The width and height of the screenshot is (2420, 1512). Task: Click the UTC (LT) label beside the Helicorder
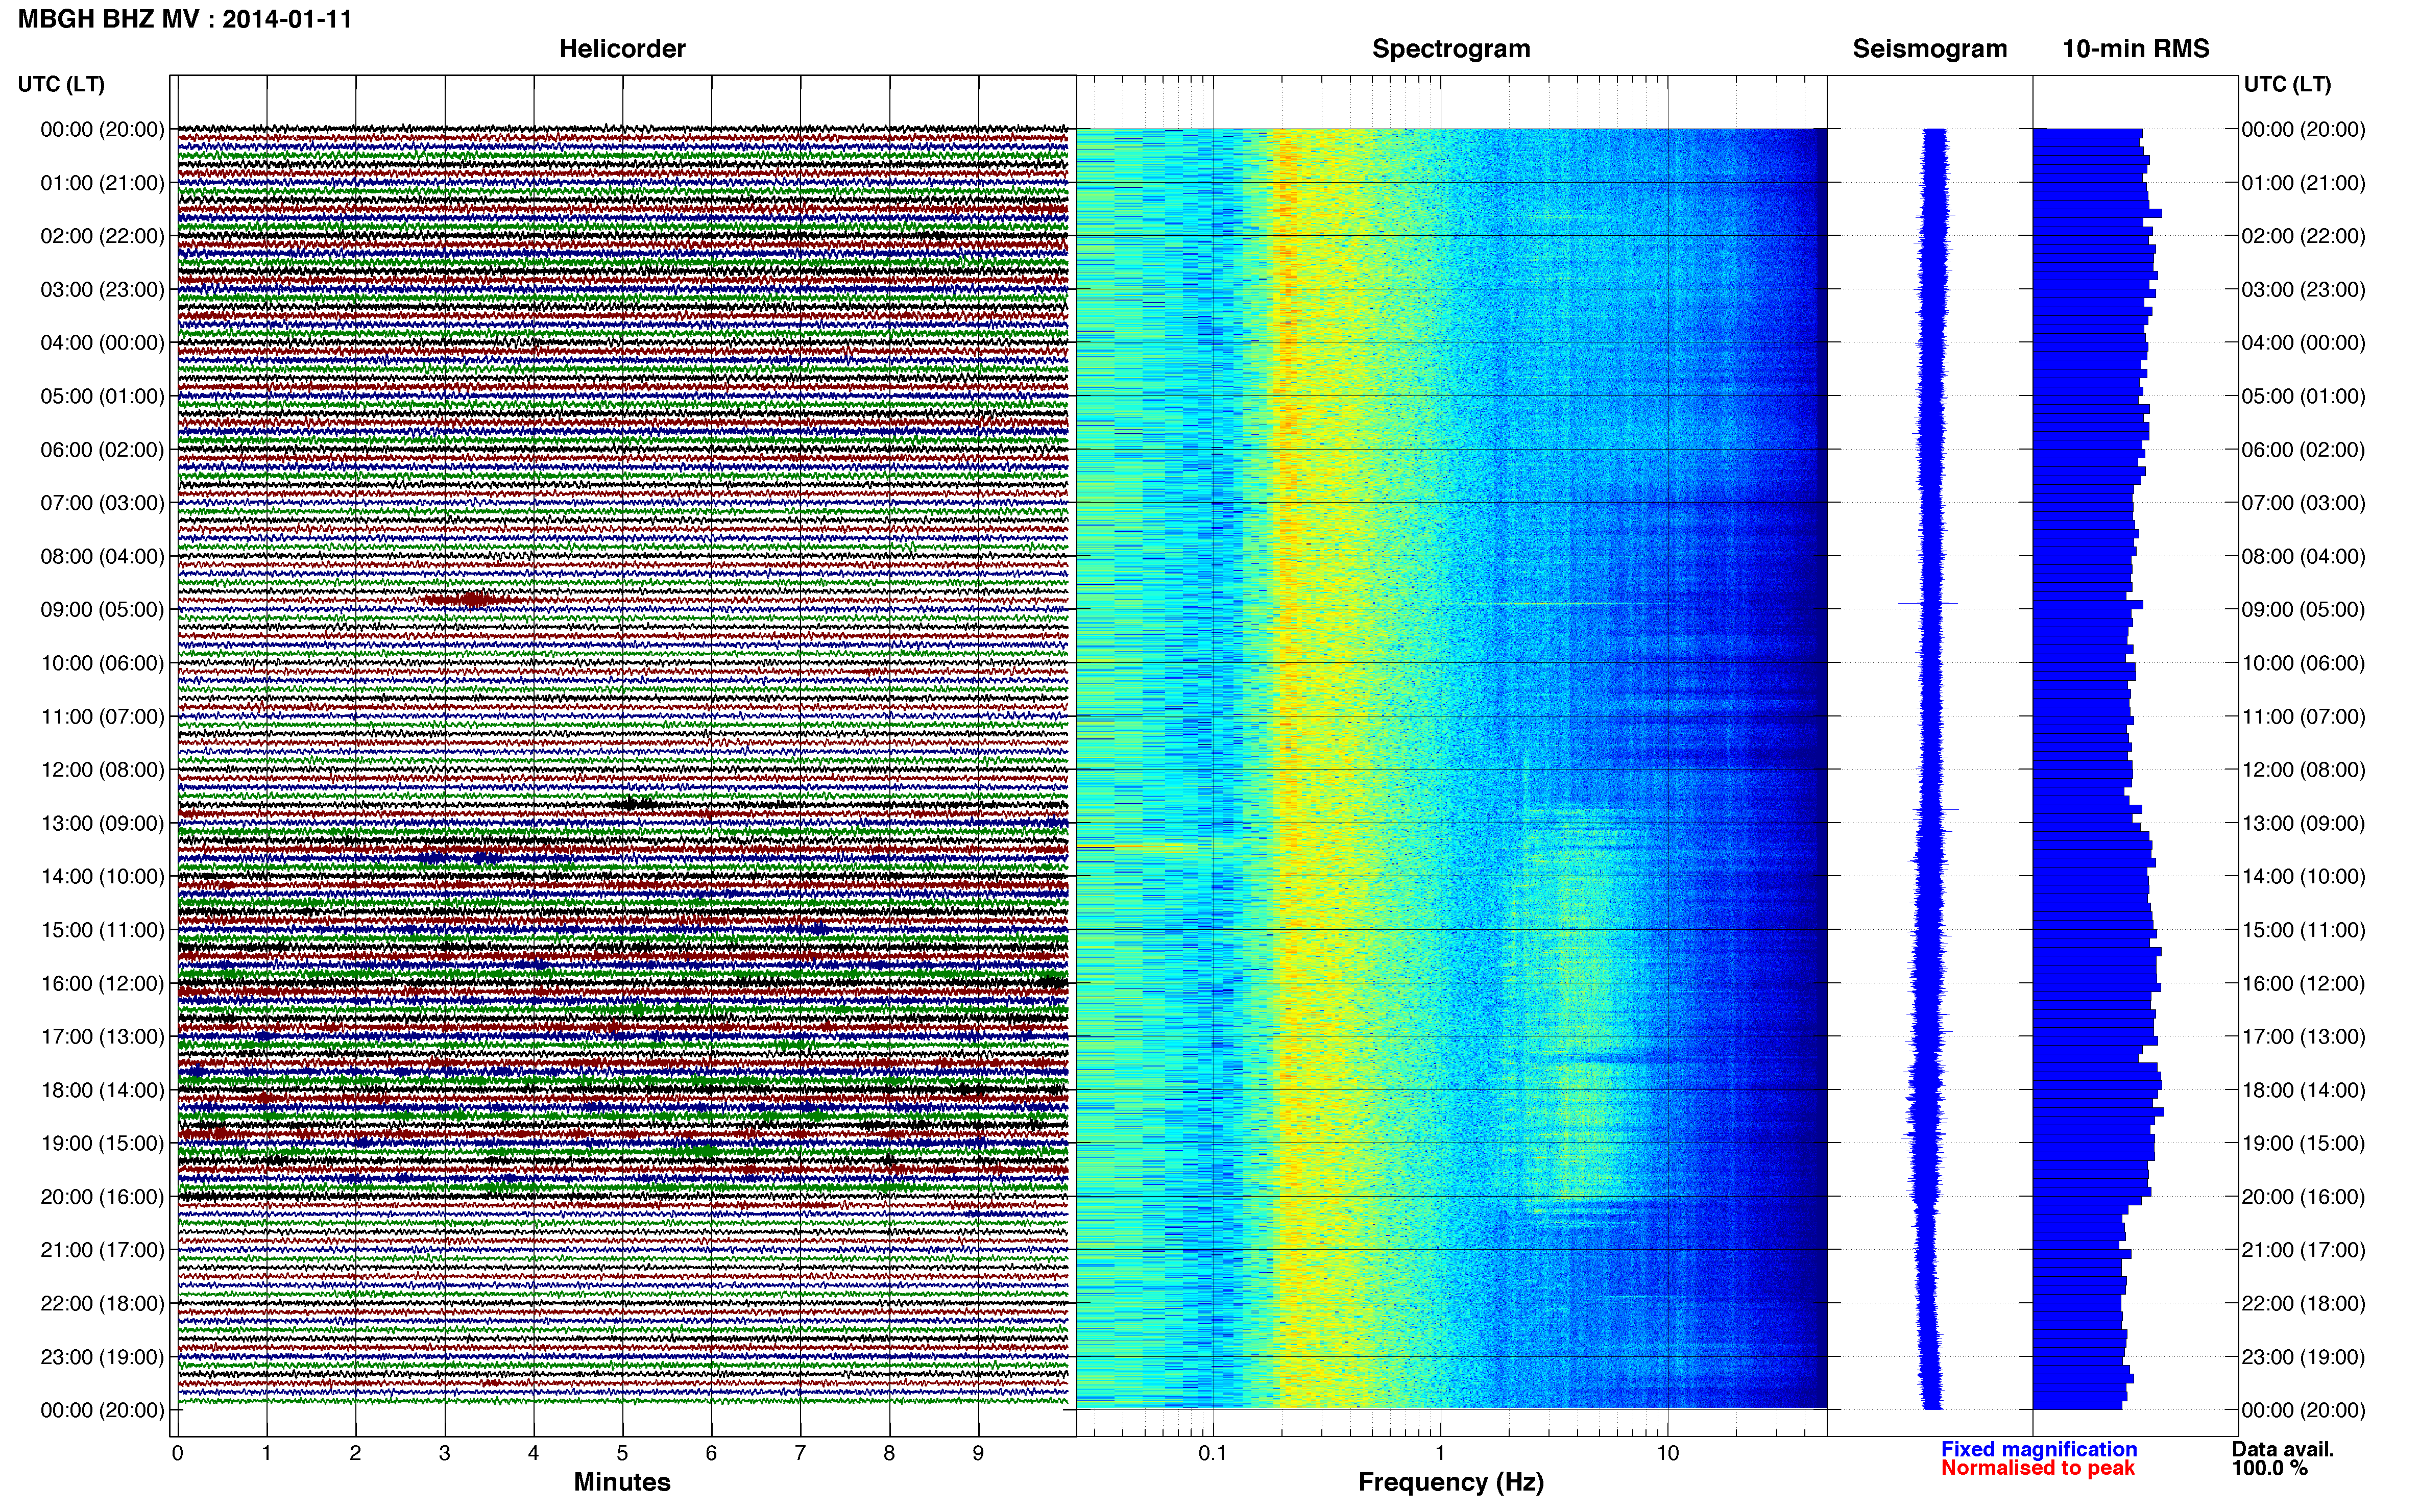61,84
